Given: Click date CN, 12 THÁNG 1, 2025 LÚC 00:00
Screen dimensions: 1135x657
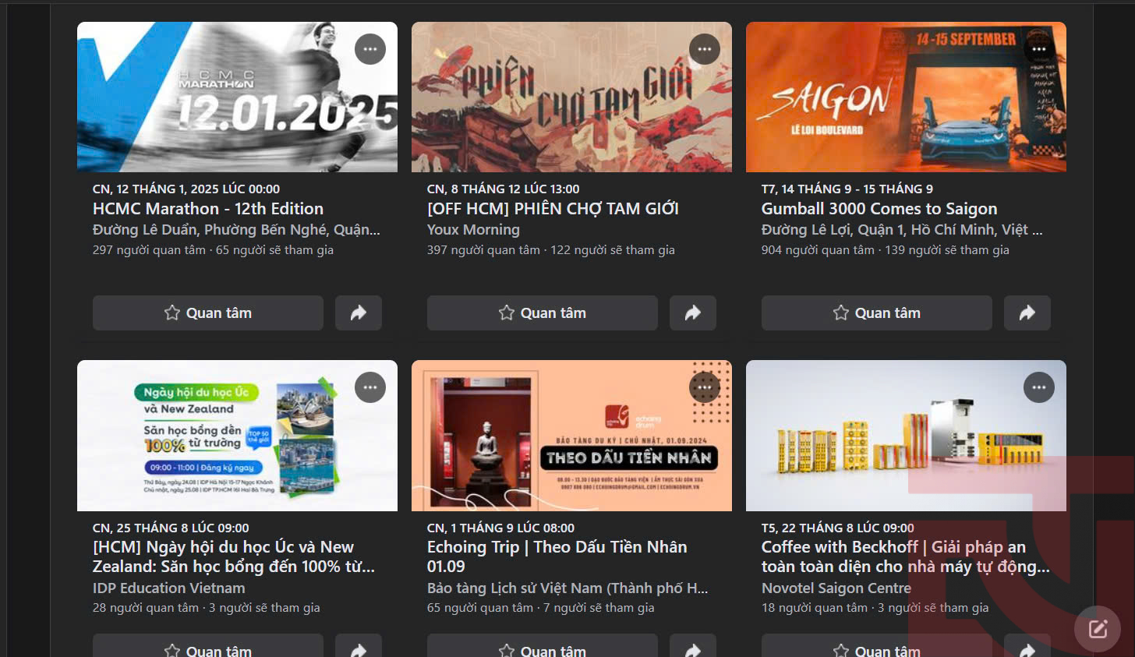Looking at the screenshot, I should [x=186, y=189].
